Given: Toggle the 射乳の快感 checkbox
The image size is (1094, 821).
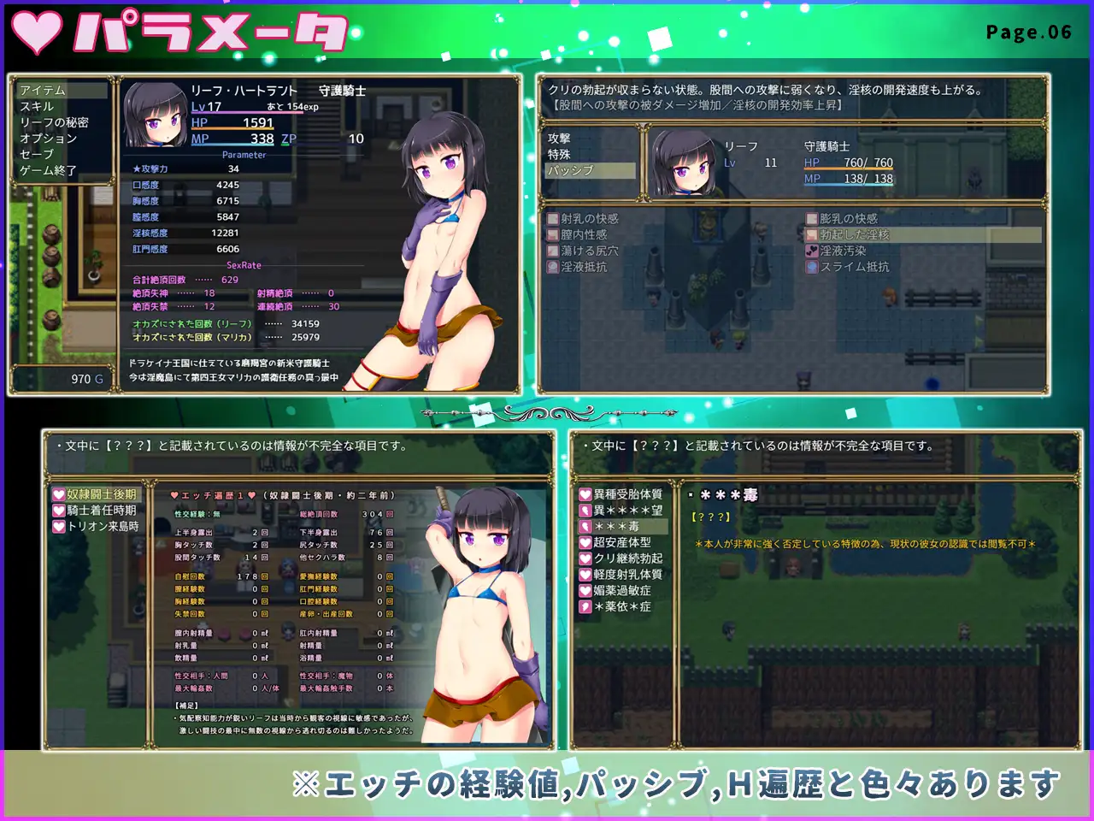Looking at the screenshot, I should [551, 217].
